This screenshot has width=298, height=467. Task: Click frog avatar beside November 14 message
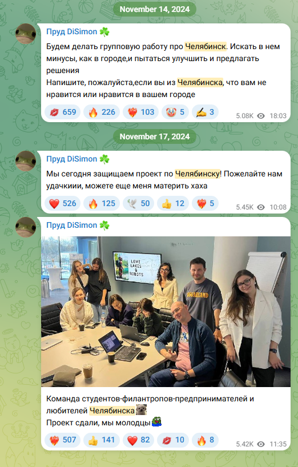pyautogui.click(x=26, y=34)
